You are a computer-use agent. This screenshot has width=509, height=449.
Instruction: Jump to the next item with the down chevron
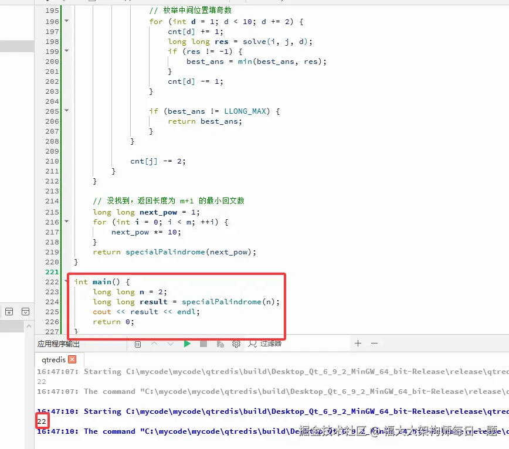(x=171, y=344)
